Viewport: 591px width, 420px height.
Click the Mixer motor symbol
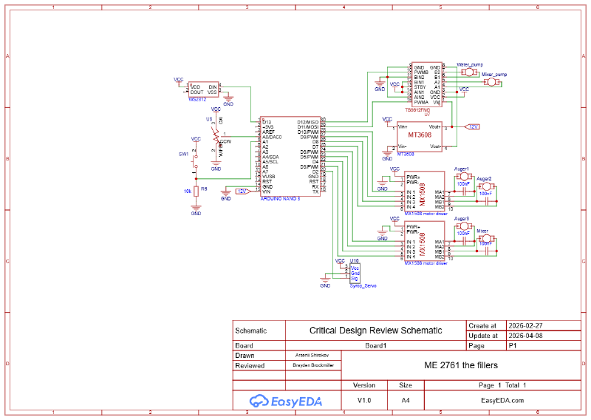pos(486,239)
